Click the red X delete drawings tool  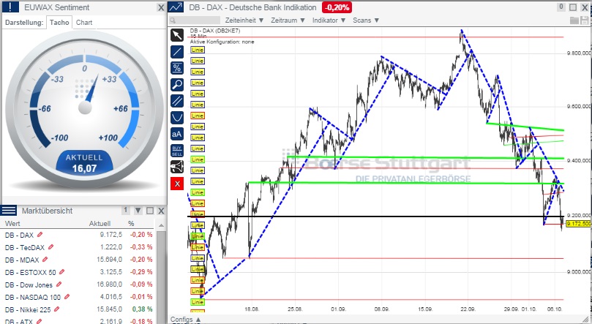[x=177, y=184]
